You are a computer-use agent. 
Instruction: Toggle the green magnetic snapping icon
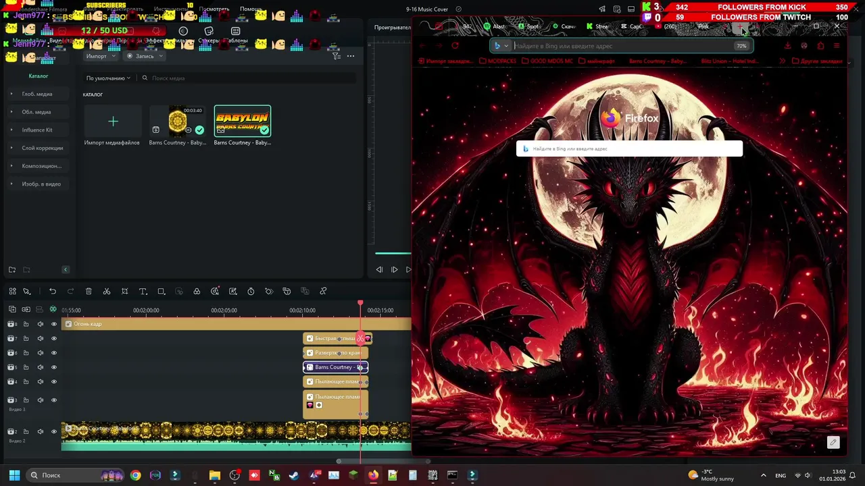(53, 310)
